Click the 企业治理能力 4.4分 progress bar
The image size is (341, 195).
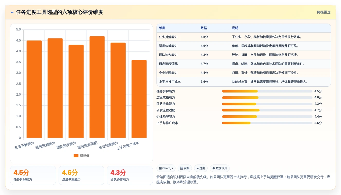(267, 117)
